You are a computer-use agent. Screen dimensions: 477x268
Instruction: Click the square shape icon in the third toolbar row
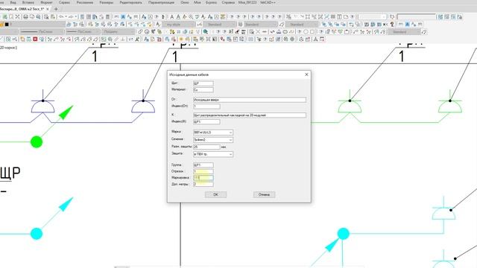(x=312, y=31)
